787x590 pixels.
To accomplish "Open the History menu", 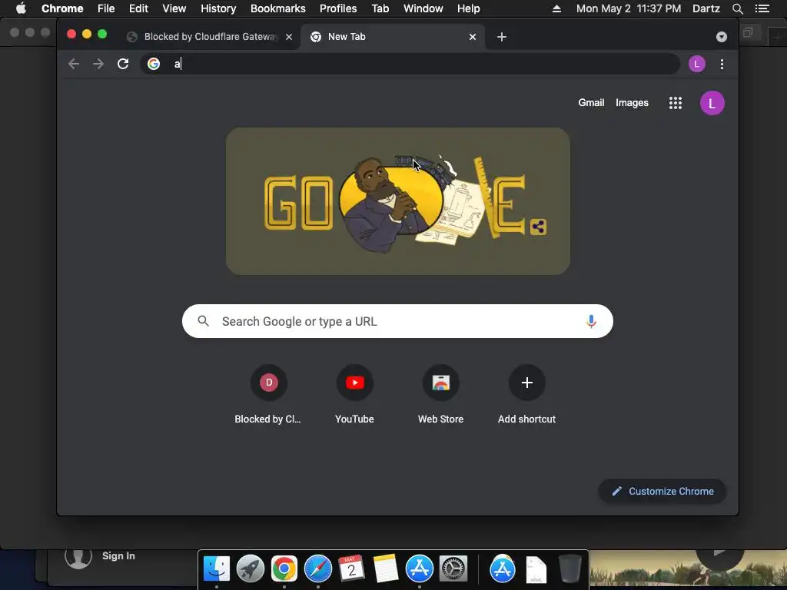I will click(218, 8).
